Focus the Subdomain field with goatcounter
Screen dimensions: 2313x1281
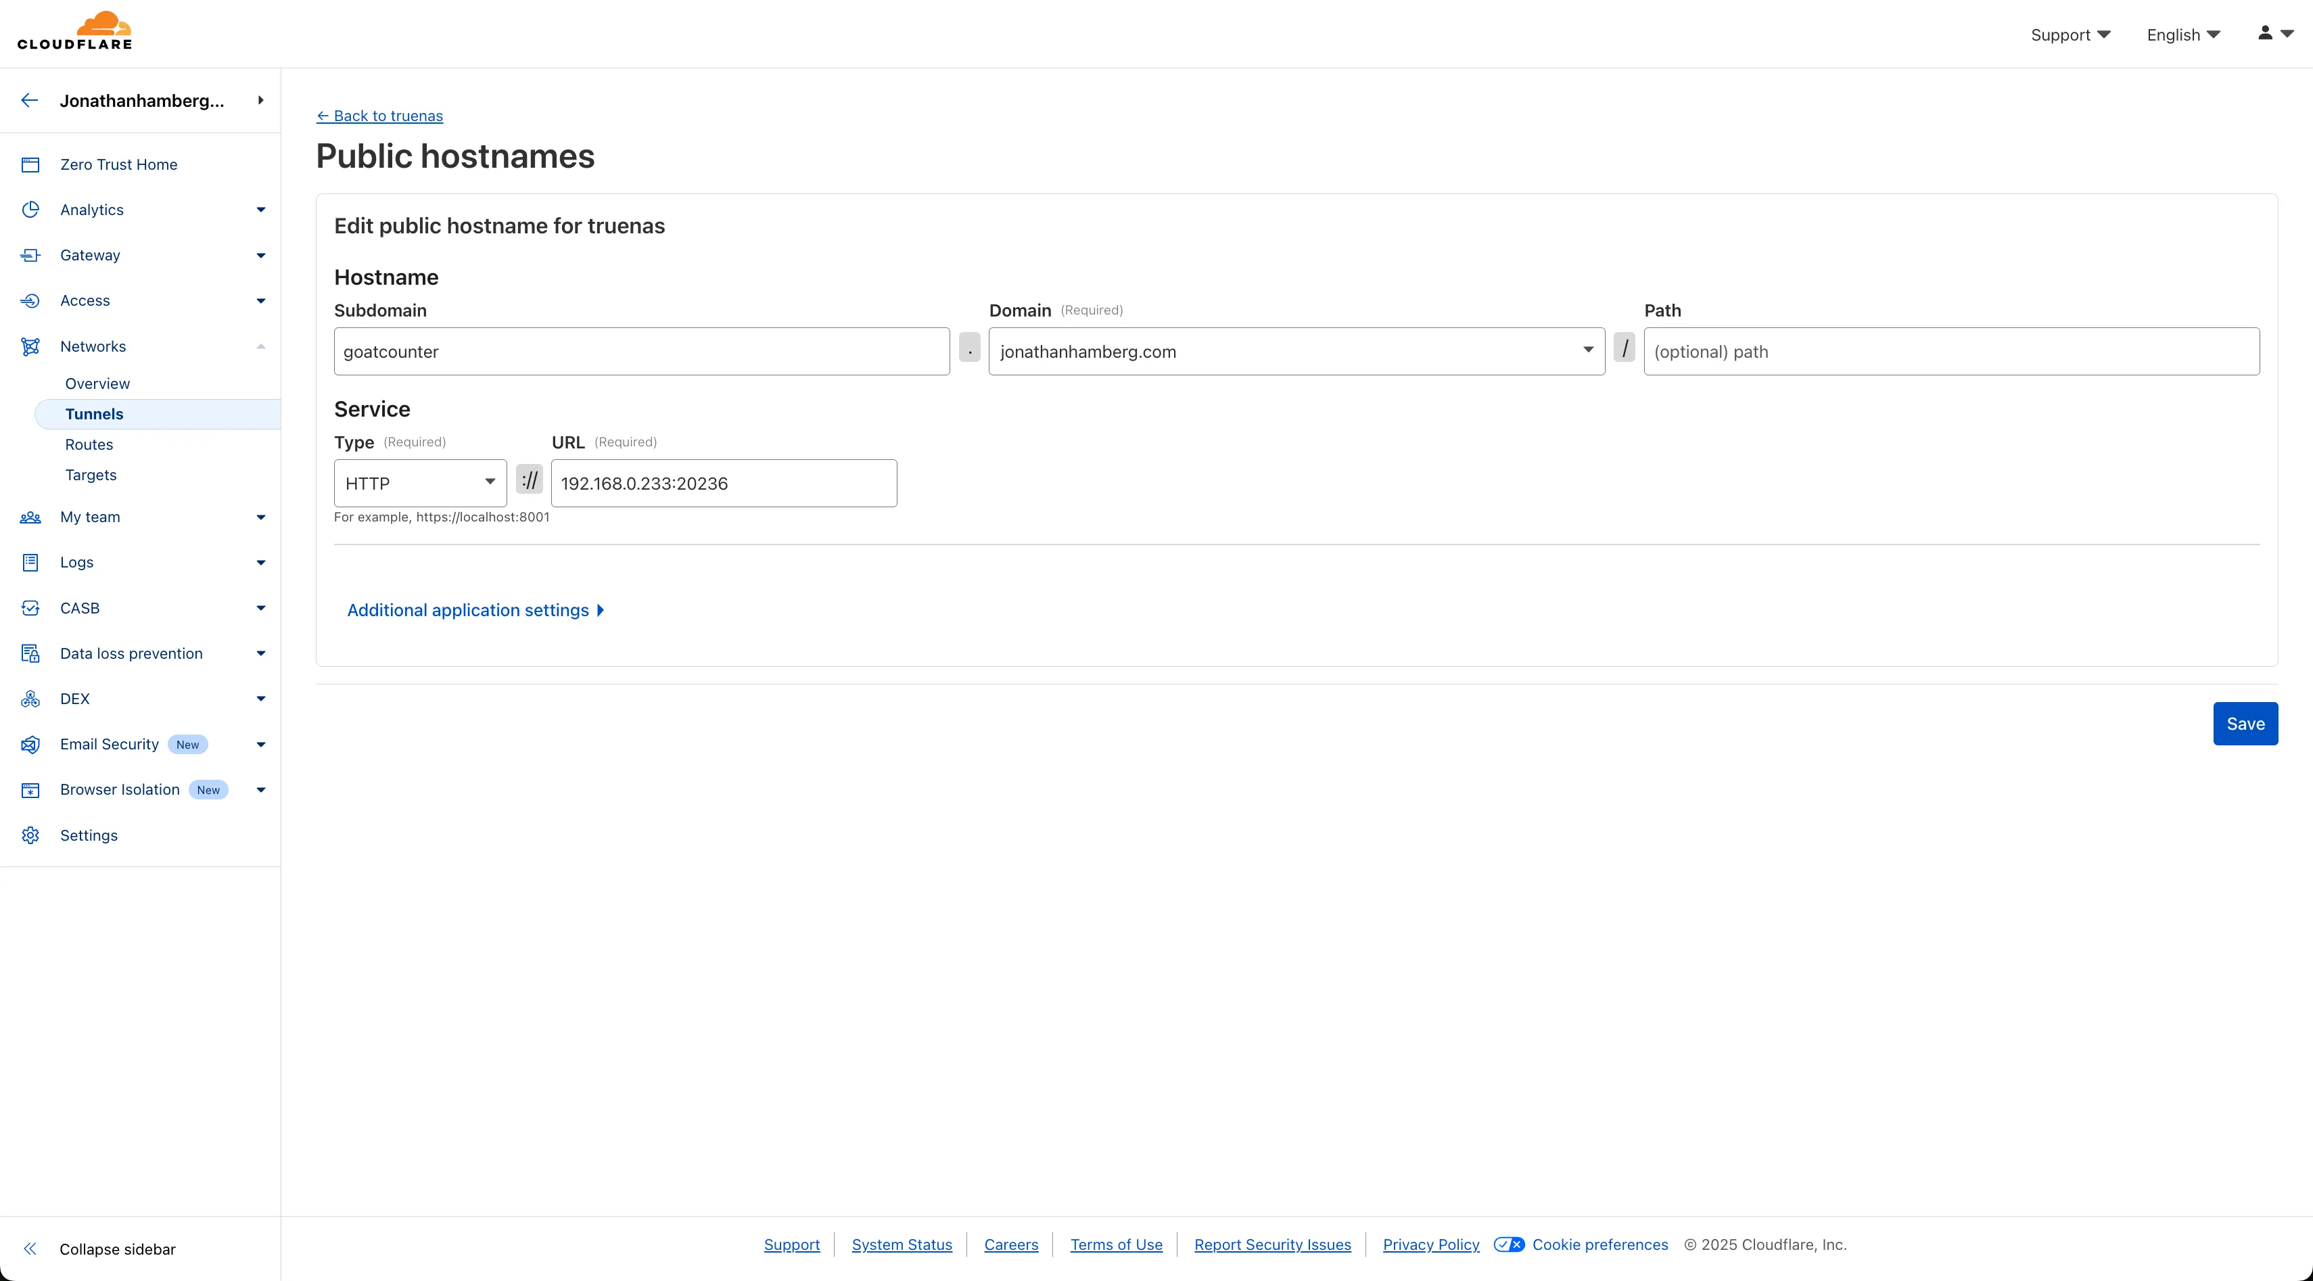[x=641, y=351]
